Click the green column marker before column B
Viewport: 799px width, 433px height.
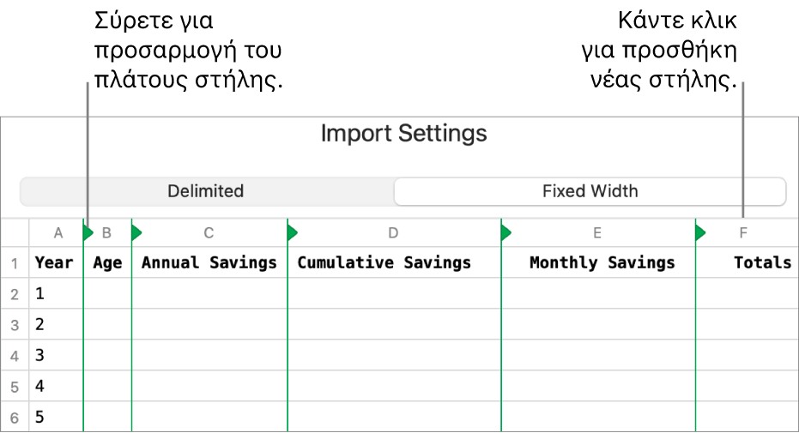click(x=87, y=232)
